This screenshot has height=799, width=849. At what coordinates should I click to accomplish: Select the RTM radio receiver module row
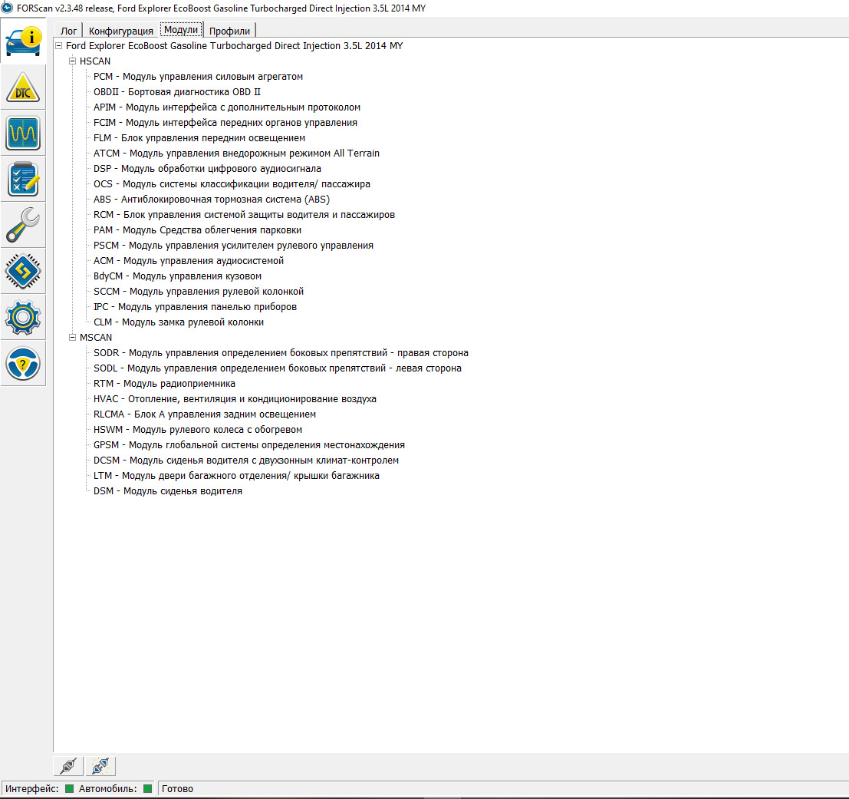[x=165, y=384]
